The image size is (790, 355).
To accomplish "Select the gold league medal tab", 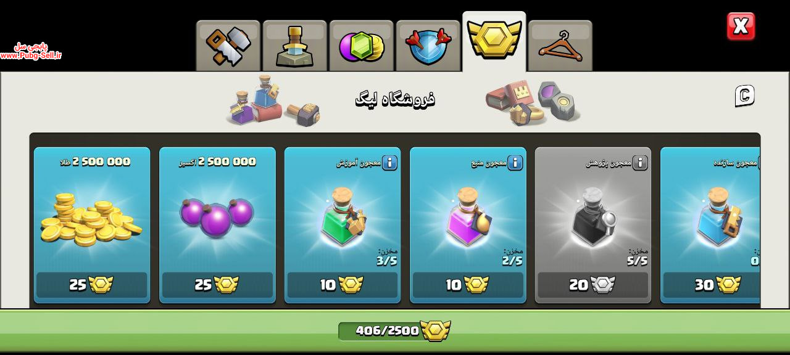I will pyautogui.click(x=494, y=41).
